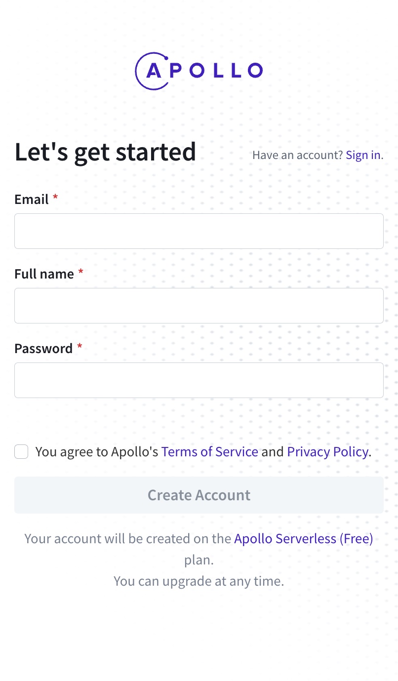Image resolution: width=398 pixels, height=681 pixels.
Task: Open the Sign in link
Action: [x=363, y=155]
